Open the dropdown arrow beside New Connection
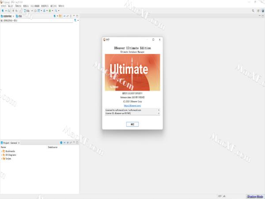 pyautogui.click(x=6, y=11)
